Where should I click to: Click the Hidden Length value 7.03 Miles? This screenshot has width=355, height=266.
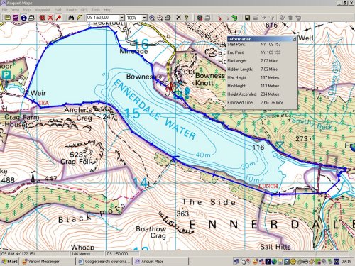coord(269,69)
